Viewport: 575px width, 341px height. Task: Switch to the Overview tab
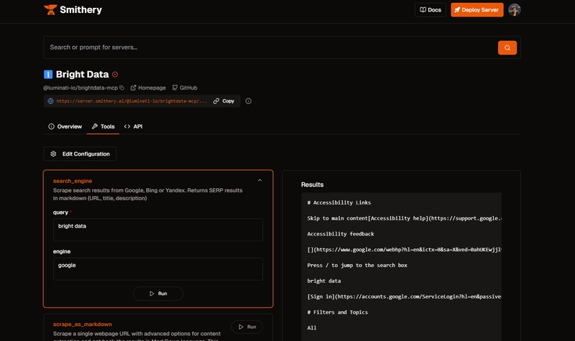65,126
